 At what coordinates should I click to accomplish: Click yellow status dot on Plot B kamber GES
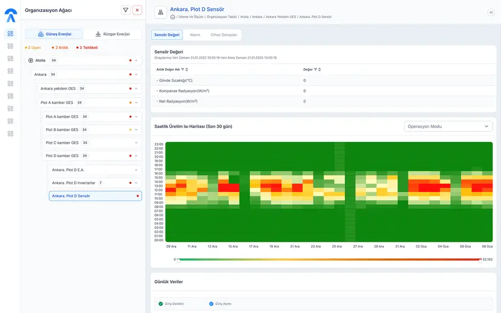pos(130,130)
